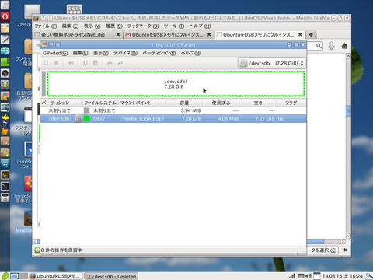Click the gray unallocated strip in the disk graphic
The width and height of the screenshot is (373, 280).
point(44,84)
